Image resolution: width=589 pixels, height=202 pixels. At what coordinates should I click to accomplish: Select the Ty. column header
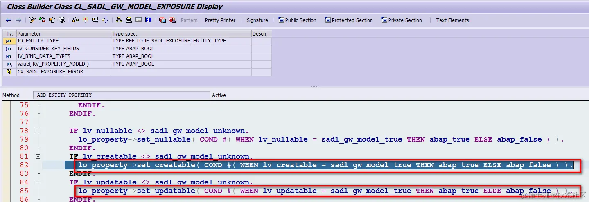[9, 33]
